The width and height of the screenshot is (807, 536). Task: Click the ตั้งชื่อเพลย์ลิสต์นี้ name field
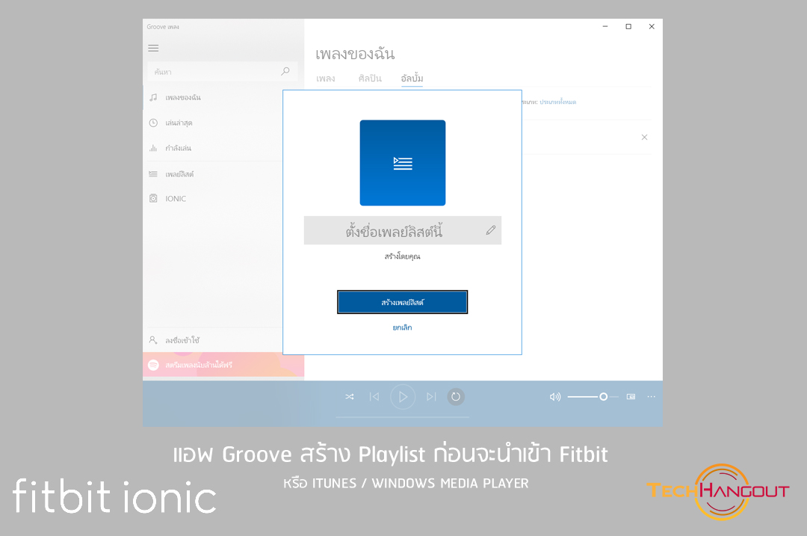pyautogui.click(x=403, y=231)
